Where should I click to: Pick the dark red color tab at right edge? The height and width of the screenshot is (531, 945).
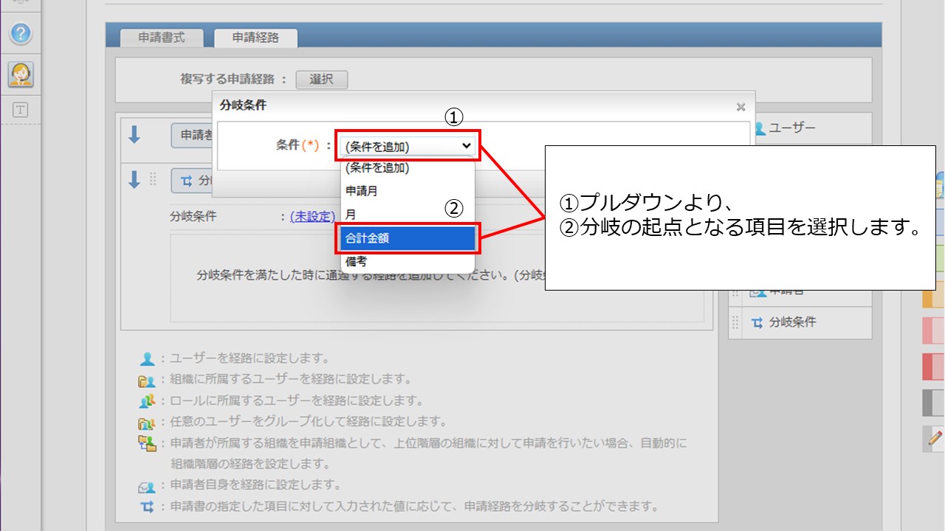click(934, 367)
